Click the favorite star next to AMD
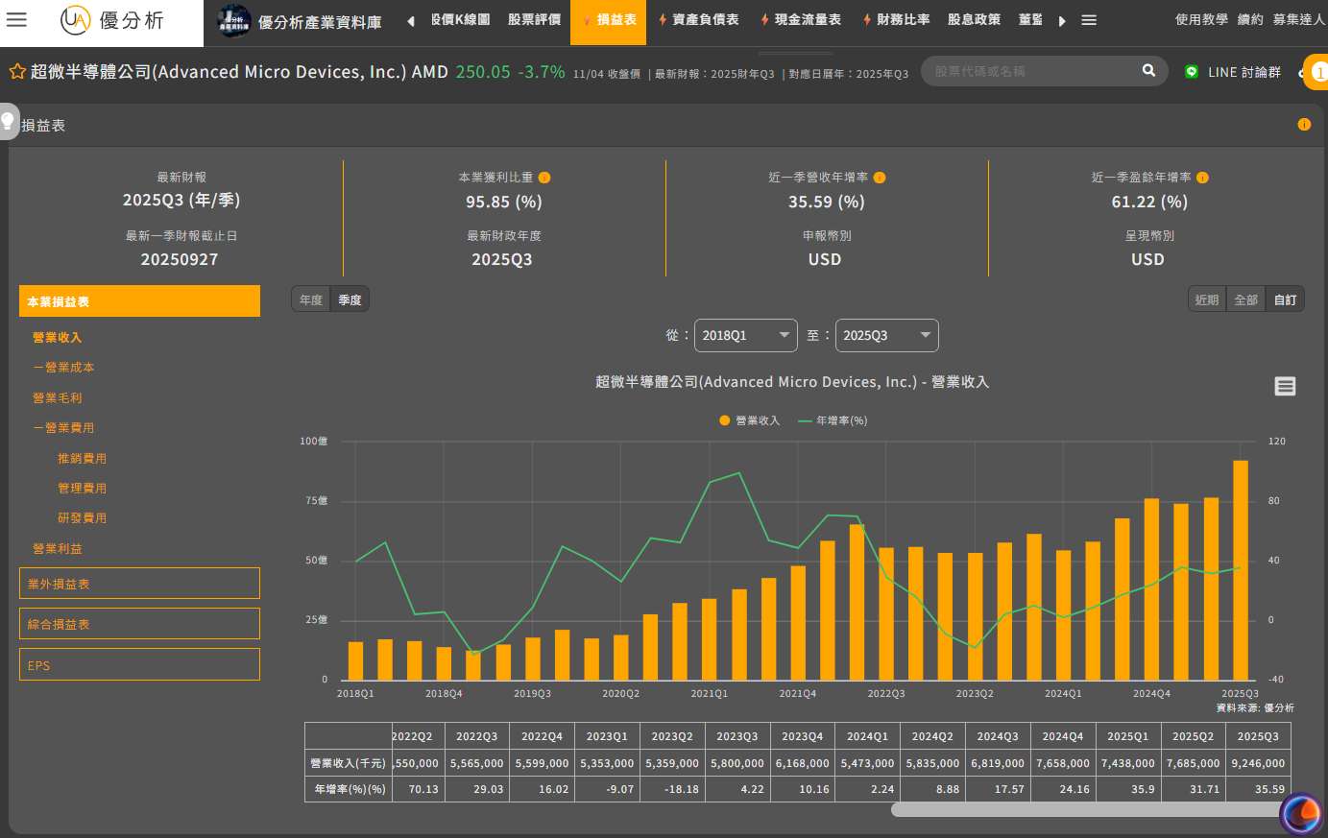 coord(16,72)
